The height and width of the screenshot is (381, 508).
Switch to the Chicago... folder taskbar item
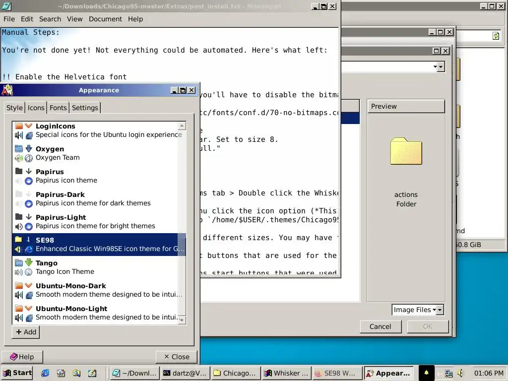tap(236, 373)
